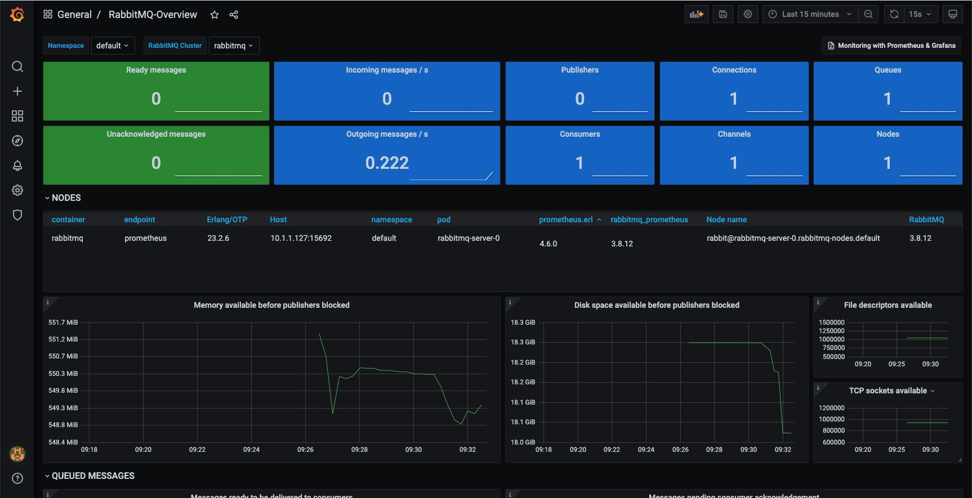Open the Help question mark icon

[17, 478]
